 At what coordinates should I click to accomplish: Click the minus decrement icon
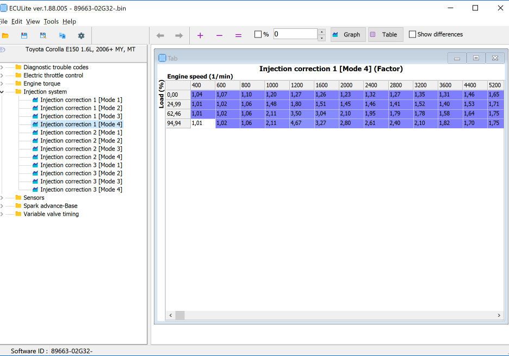coord(219,35)
